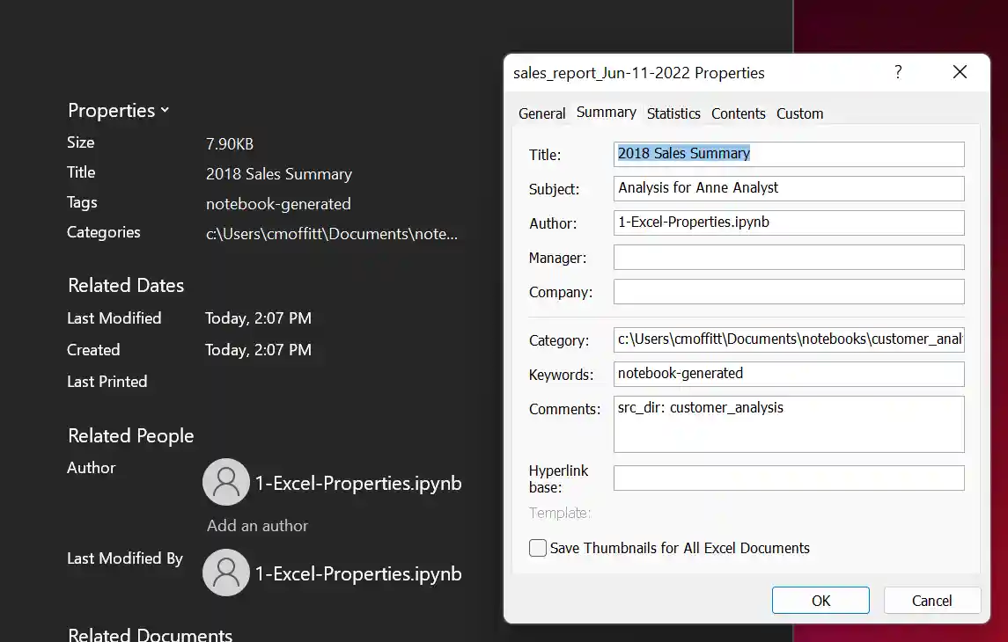Open the Statistics tab
Viewport: 1008px width, 642px height.
[x=673, y=113]
